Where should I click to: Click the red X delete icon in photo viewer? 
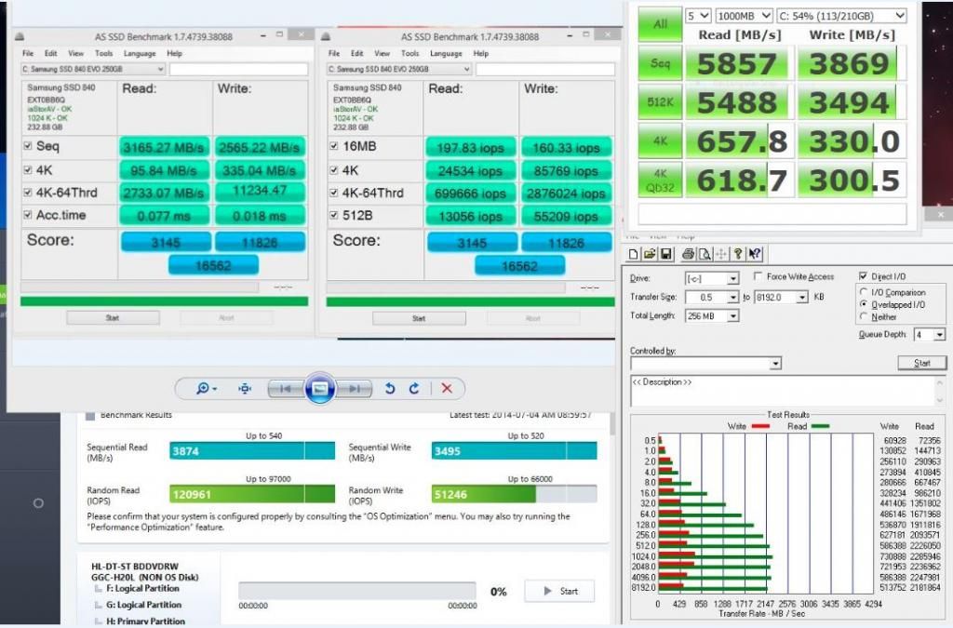tap(447, 388)
